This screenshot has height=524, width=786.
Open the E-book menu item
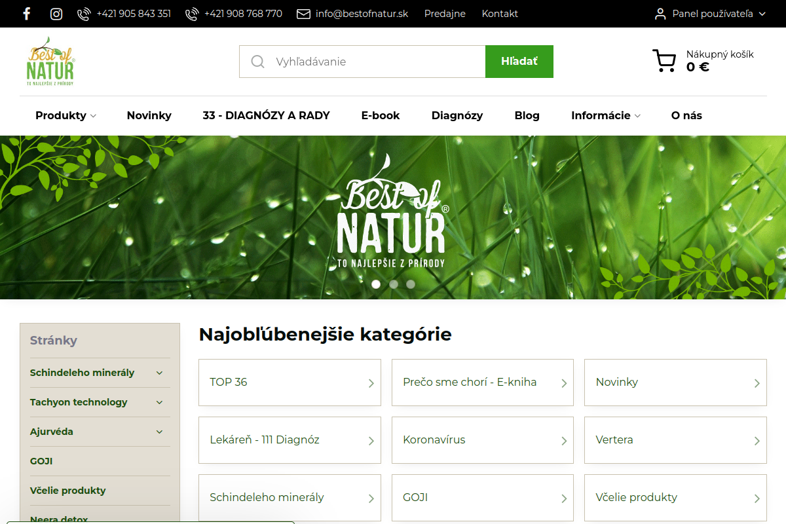(381, 115)
